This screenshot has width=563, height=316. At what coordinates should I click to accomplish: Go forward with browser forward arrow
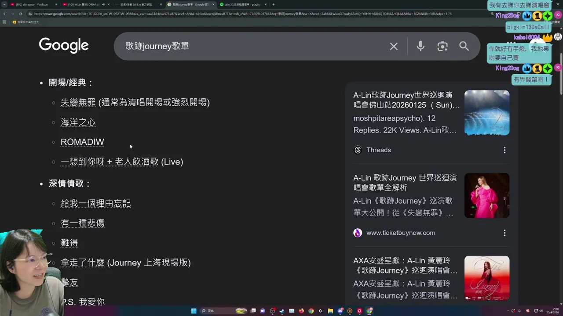click(12, 14)
